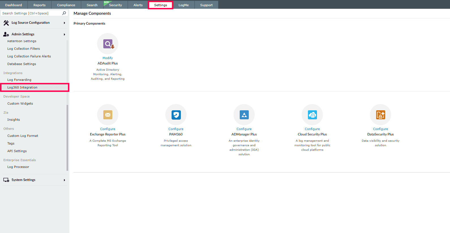Open Log Collection Filters

tap(23, 49)
